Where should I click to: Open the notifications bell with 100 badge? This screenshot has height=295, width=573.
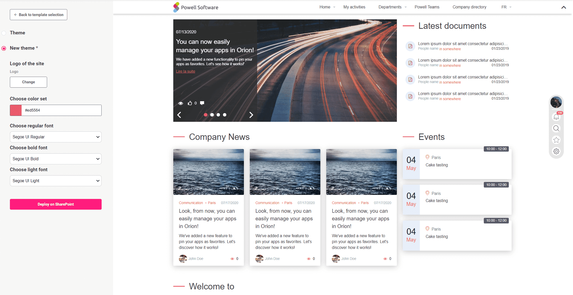556,117
